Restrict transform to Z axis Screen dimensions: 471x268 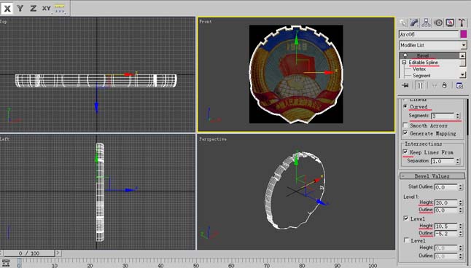[x=33, y=9]
